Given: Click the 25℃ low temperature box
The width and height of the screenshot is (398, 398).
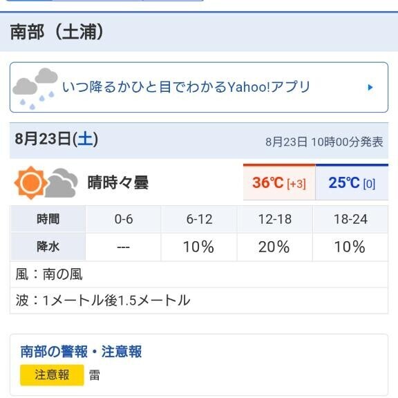Looking at the screenshot, I should [x=352, y=182].
